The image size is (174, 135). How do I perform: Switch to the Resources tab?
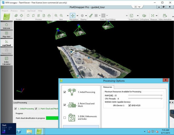click(x=107, y=87)
